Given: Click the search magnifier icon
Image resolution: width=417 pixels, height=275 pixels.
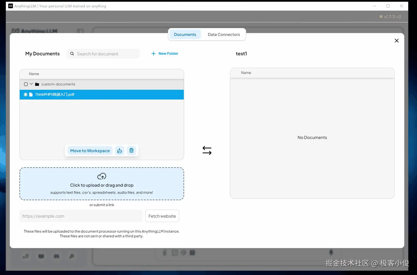Looking at the screenshot, I should [x=72, y=54].
